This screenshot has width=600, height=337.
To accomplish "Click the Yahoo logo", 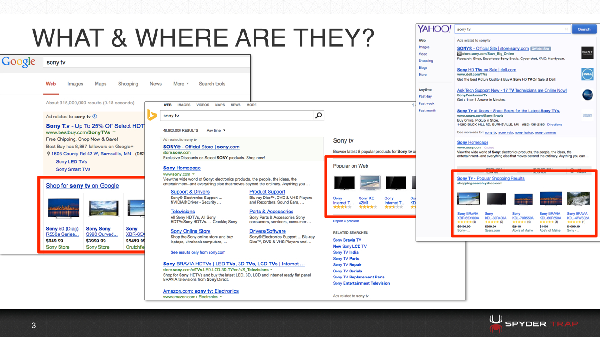I will coord(435,29).
